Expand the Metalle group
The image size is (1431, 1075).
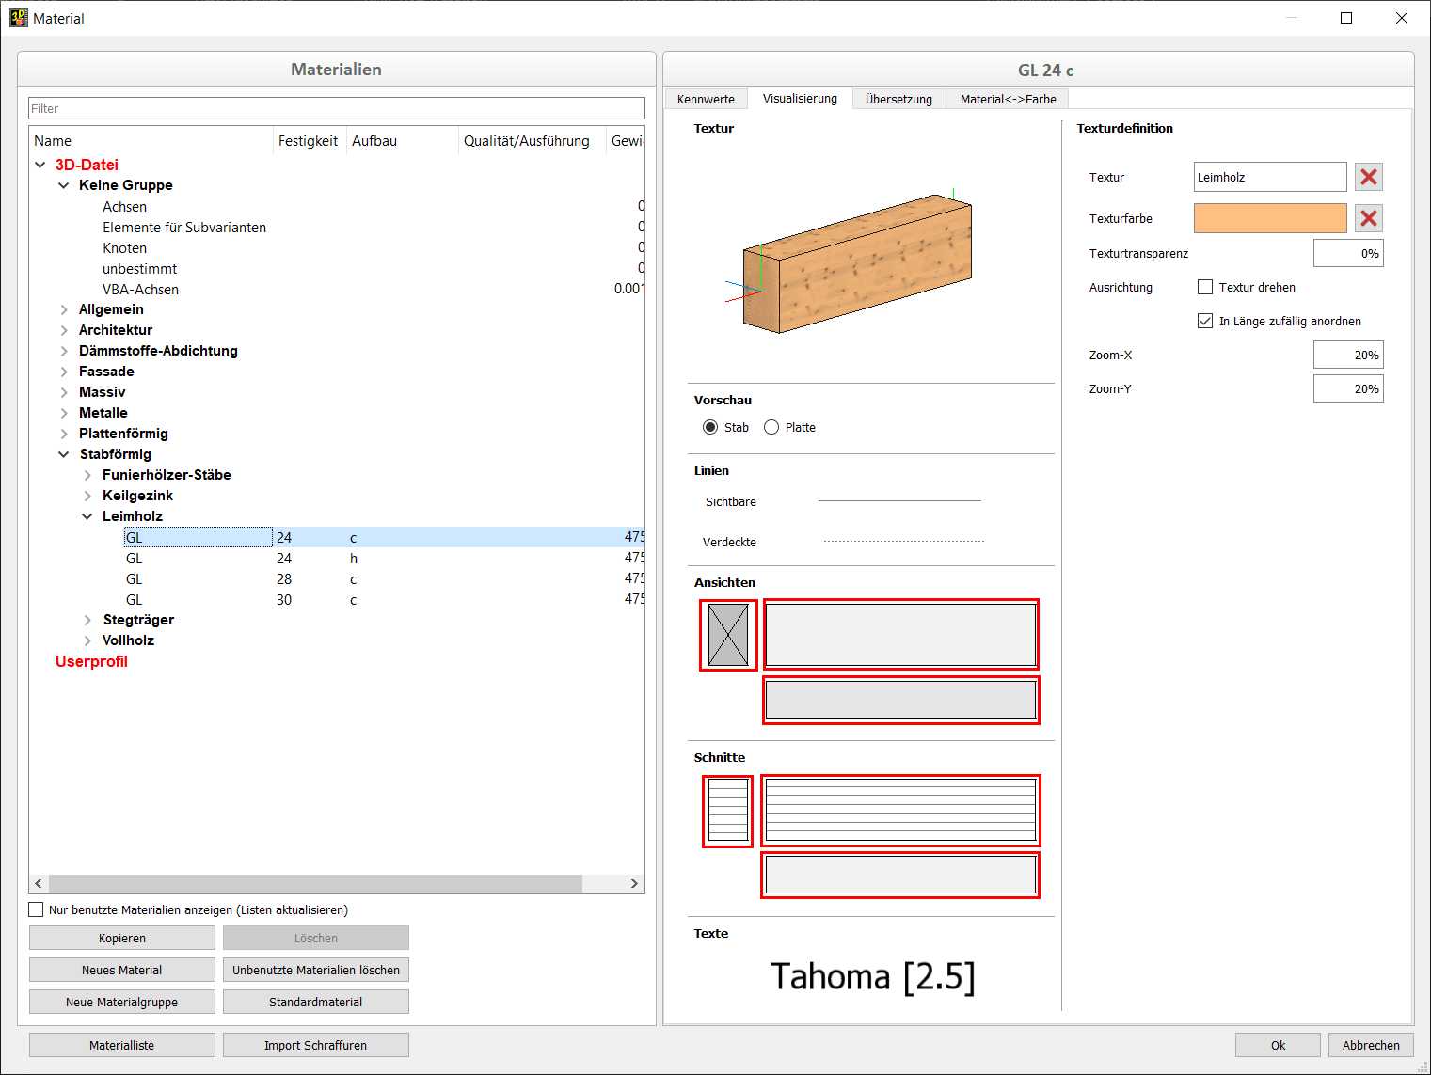pyautogui.click(x=64, y=413)
